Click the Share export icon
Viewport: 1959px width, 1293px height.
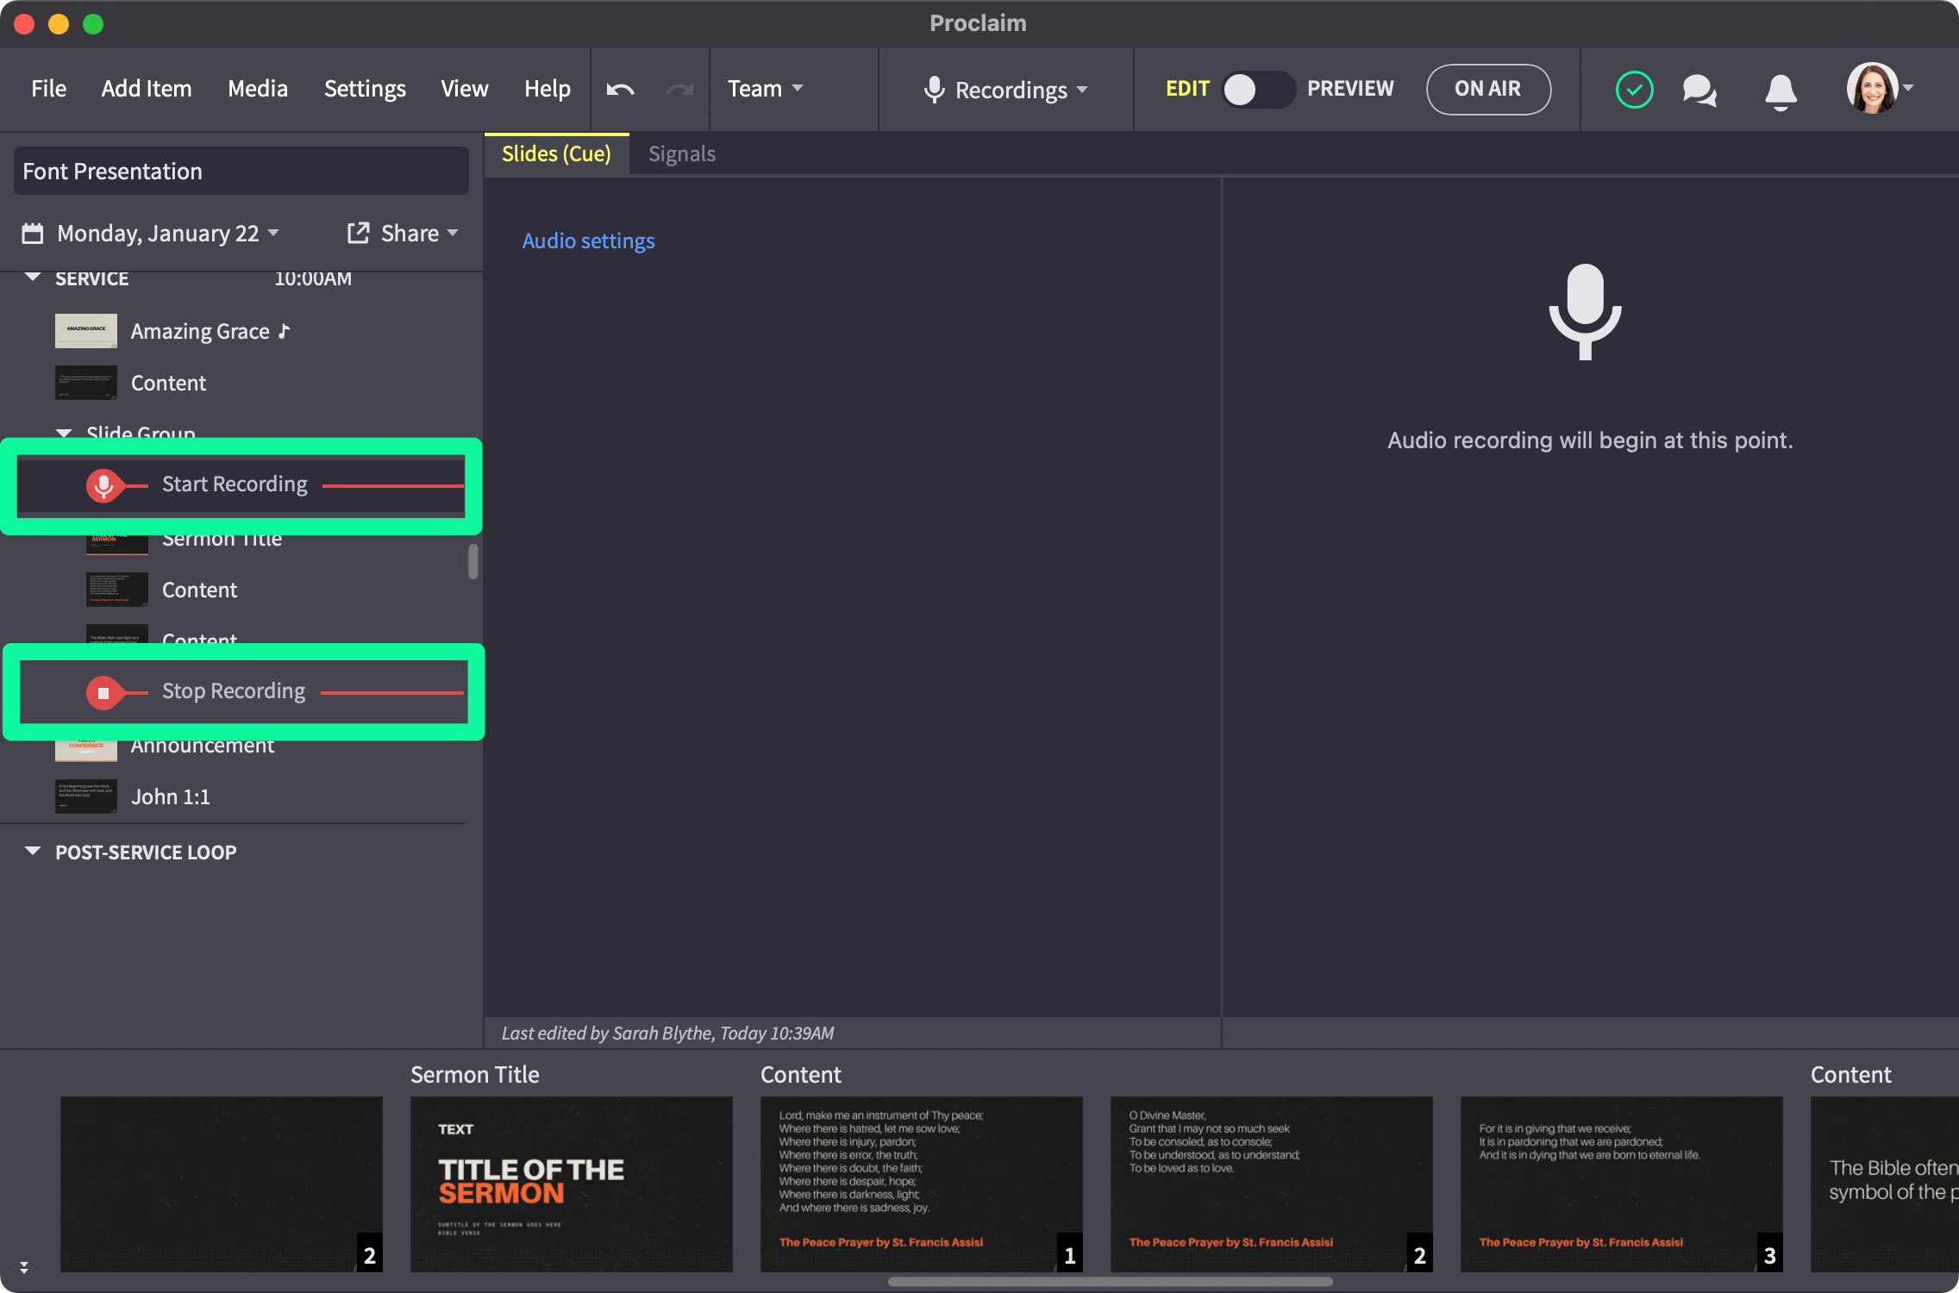[358, 233]
